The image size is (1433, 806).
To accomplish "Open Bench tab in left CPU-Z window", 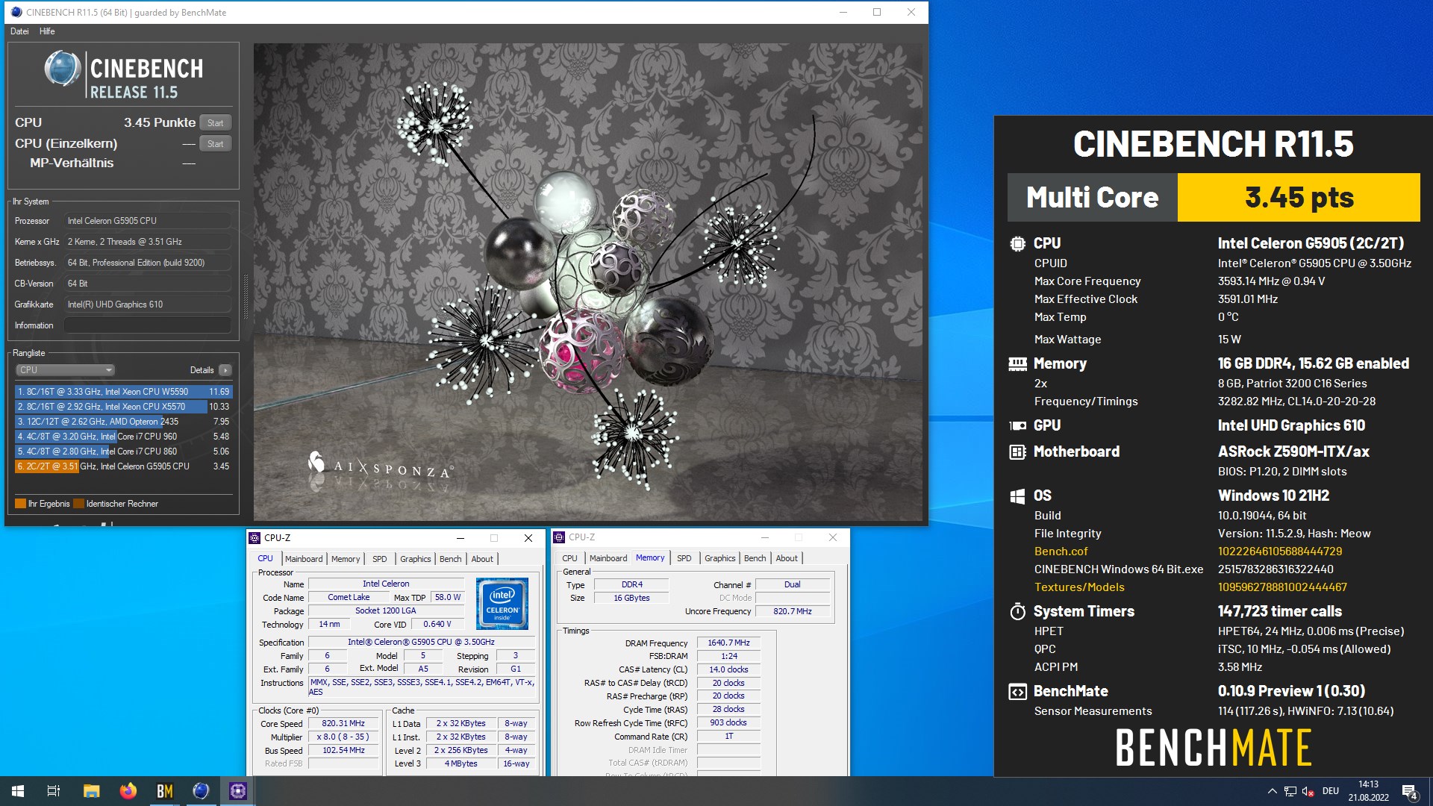I will point(451,559).
